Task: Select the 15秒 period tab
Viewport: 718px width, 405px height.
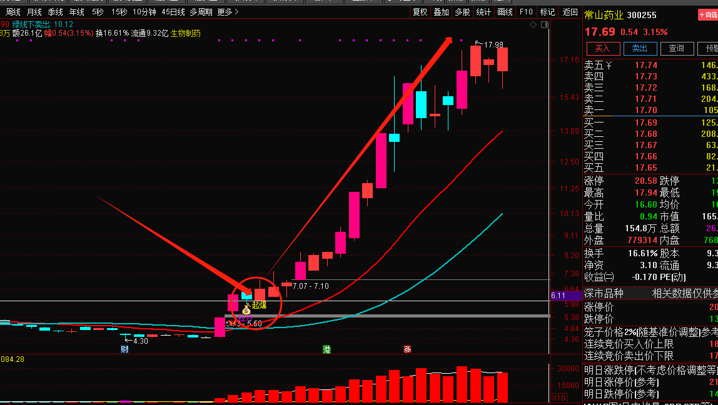Action: pos(119,12)
